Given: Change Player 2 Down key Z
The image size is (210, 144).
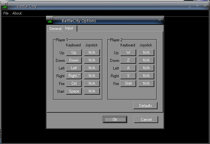Looking at the screenshot, I should [x=128, y=60].
